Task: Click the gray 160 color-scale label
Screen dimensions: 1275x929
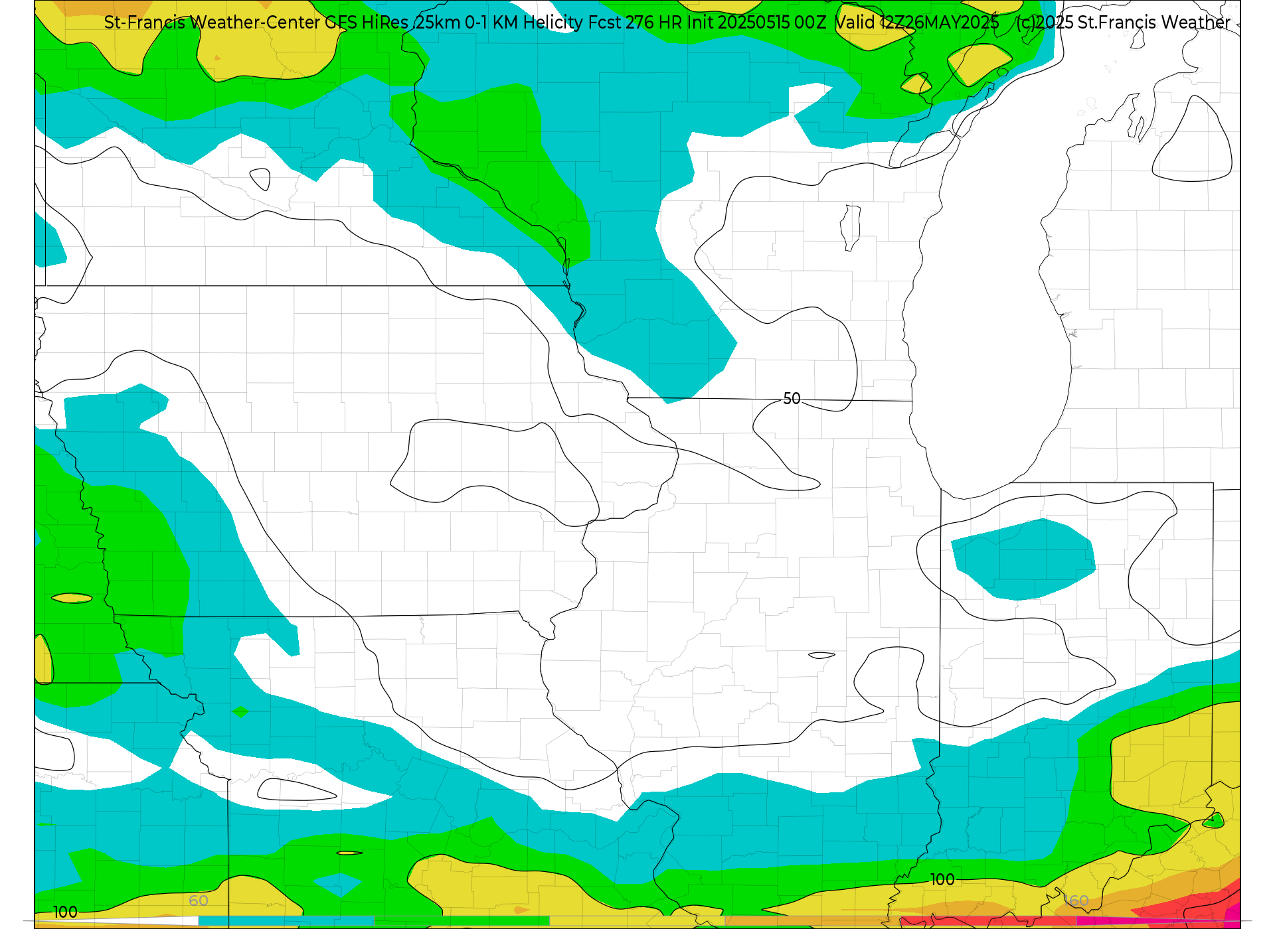Action: [x=1076, y=900]
